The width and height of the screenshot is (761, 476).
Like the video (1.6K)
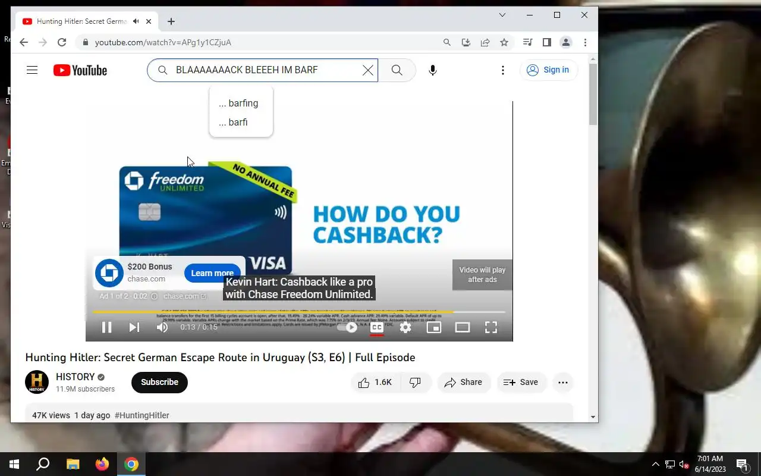tap(375, 383)
